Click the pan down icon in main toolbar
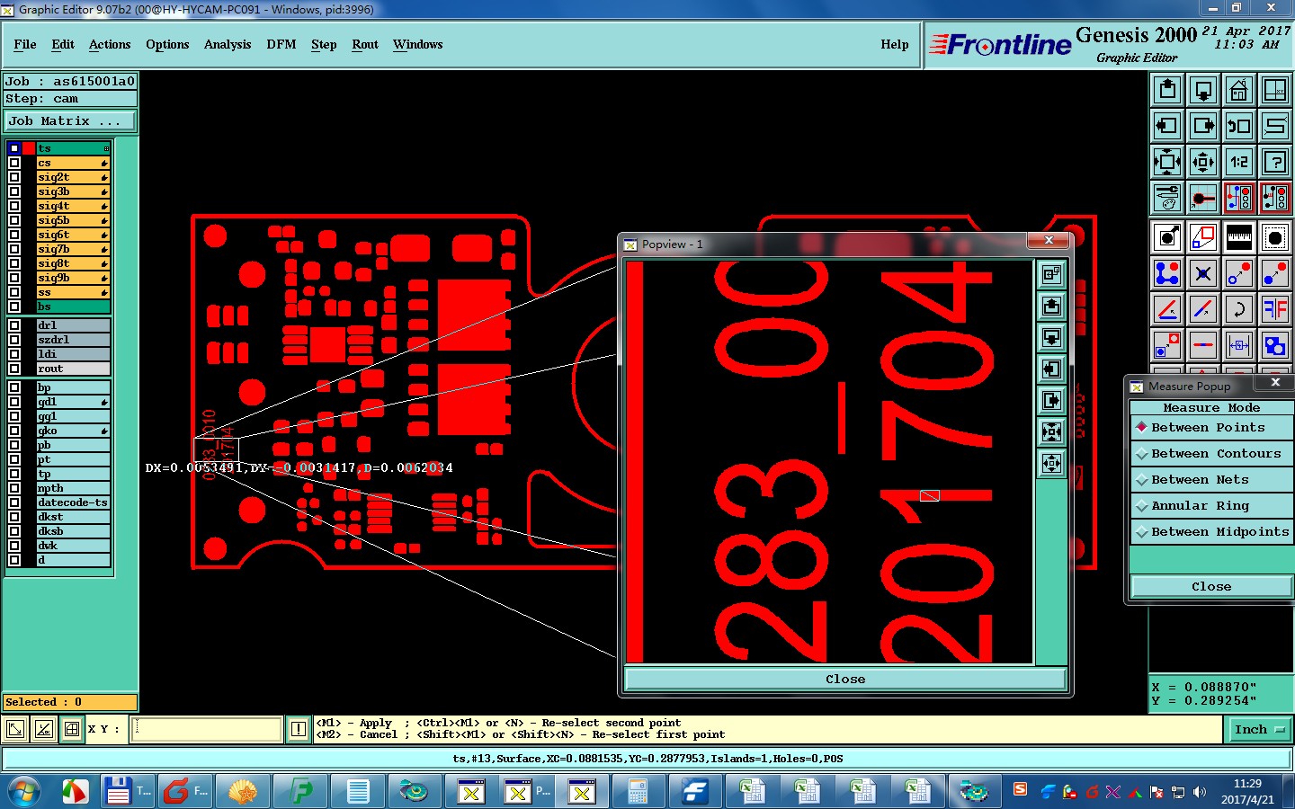Image resolution: width=1295 pixels, height=809 pixels. coord(1203,89)
